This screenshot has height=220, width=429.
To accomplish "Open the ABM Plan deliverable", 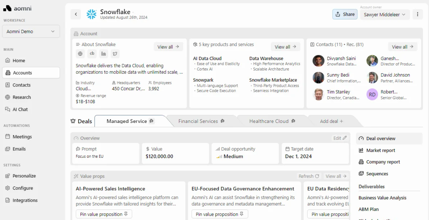I will tap(368, 209).
